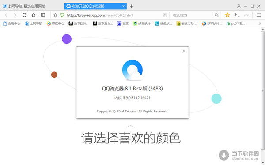This screenshot has height=165, width=265.
Task: Expand bookmarks bar overflow chevron
Action: tap(259, 23)
